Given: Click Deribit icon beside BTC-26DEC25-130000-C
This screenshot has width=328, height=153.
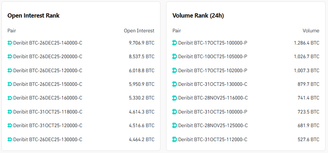Looking at the screenshot, I should [x=10, y=139].
